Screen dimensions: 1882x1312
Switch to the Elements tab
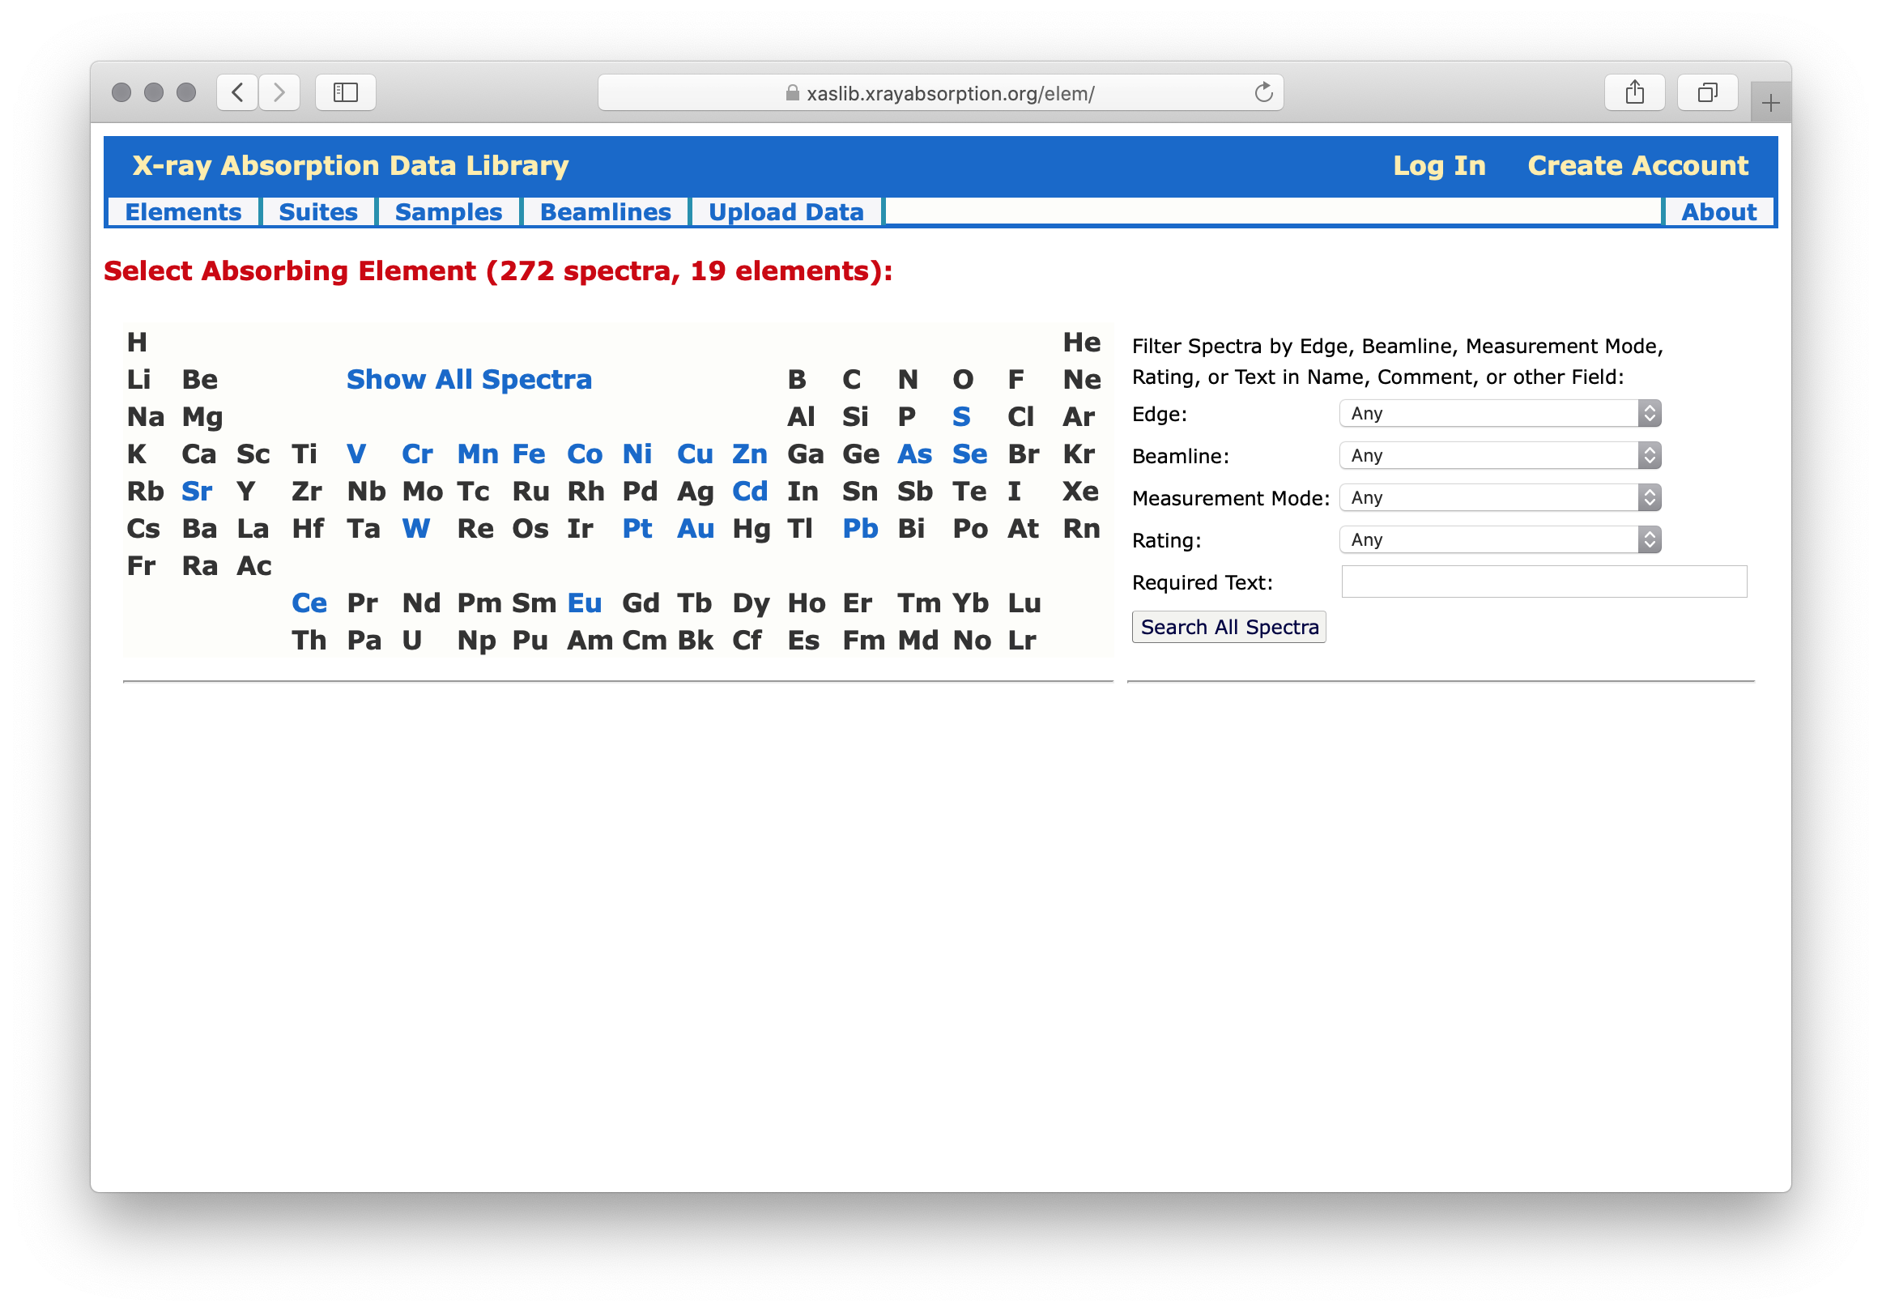click(x=184, y=212)
